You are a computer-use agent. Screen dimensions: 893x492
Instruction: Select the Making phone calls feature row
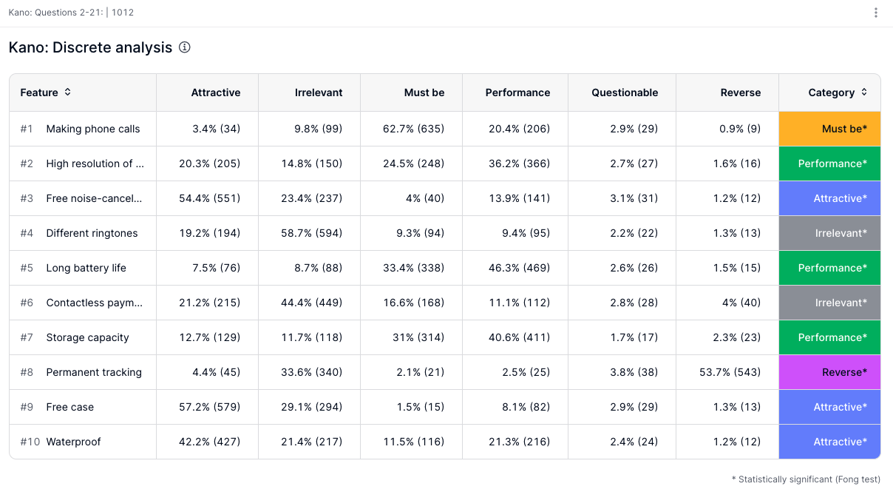pos(92,129)
